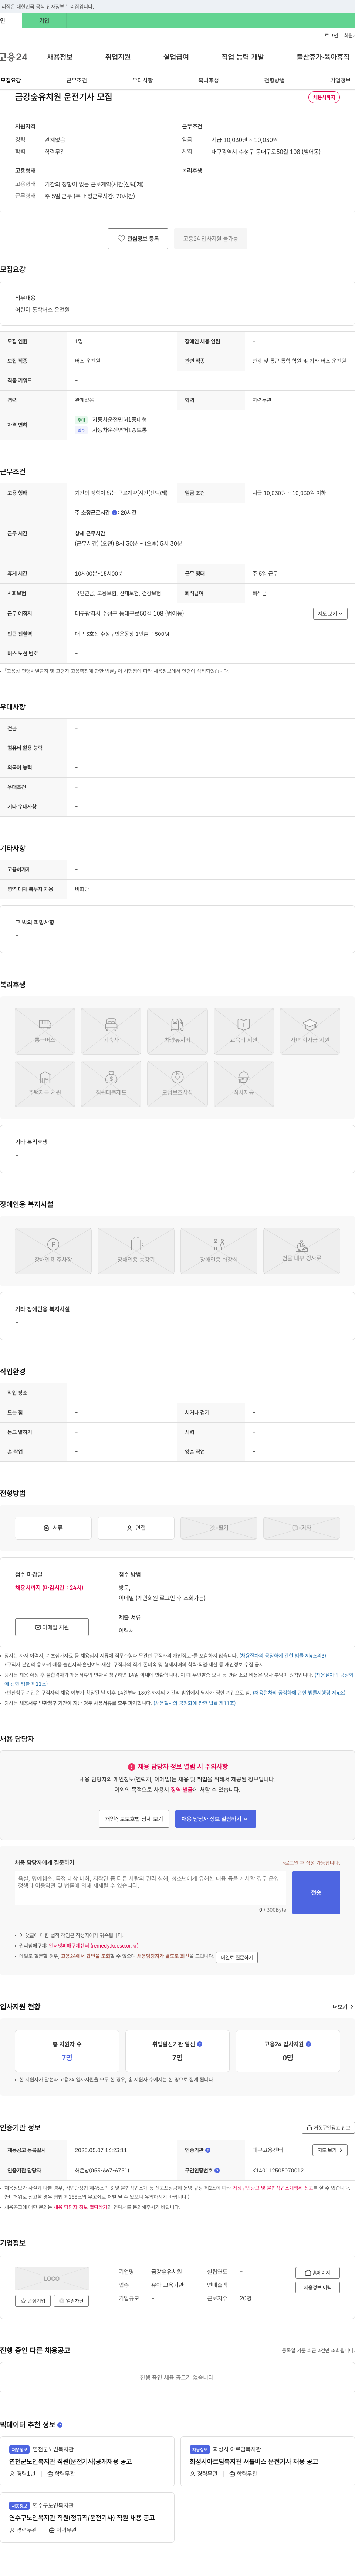This screenshot has width=355, height=2576.
Task: Jump to 복리후생 section tab
Action: pyautogui.click(x=208, y=80)
